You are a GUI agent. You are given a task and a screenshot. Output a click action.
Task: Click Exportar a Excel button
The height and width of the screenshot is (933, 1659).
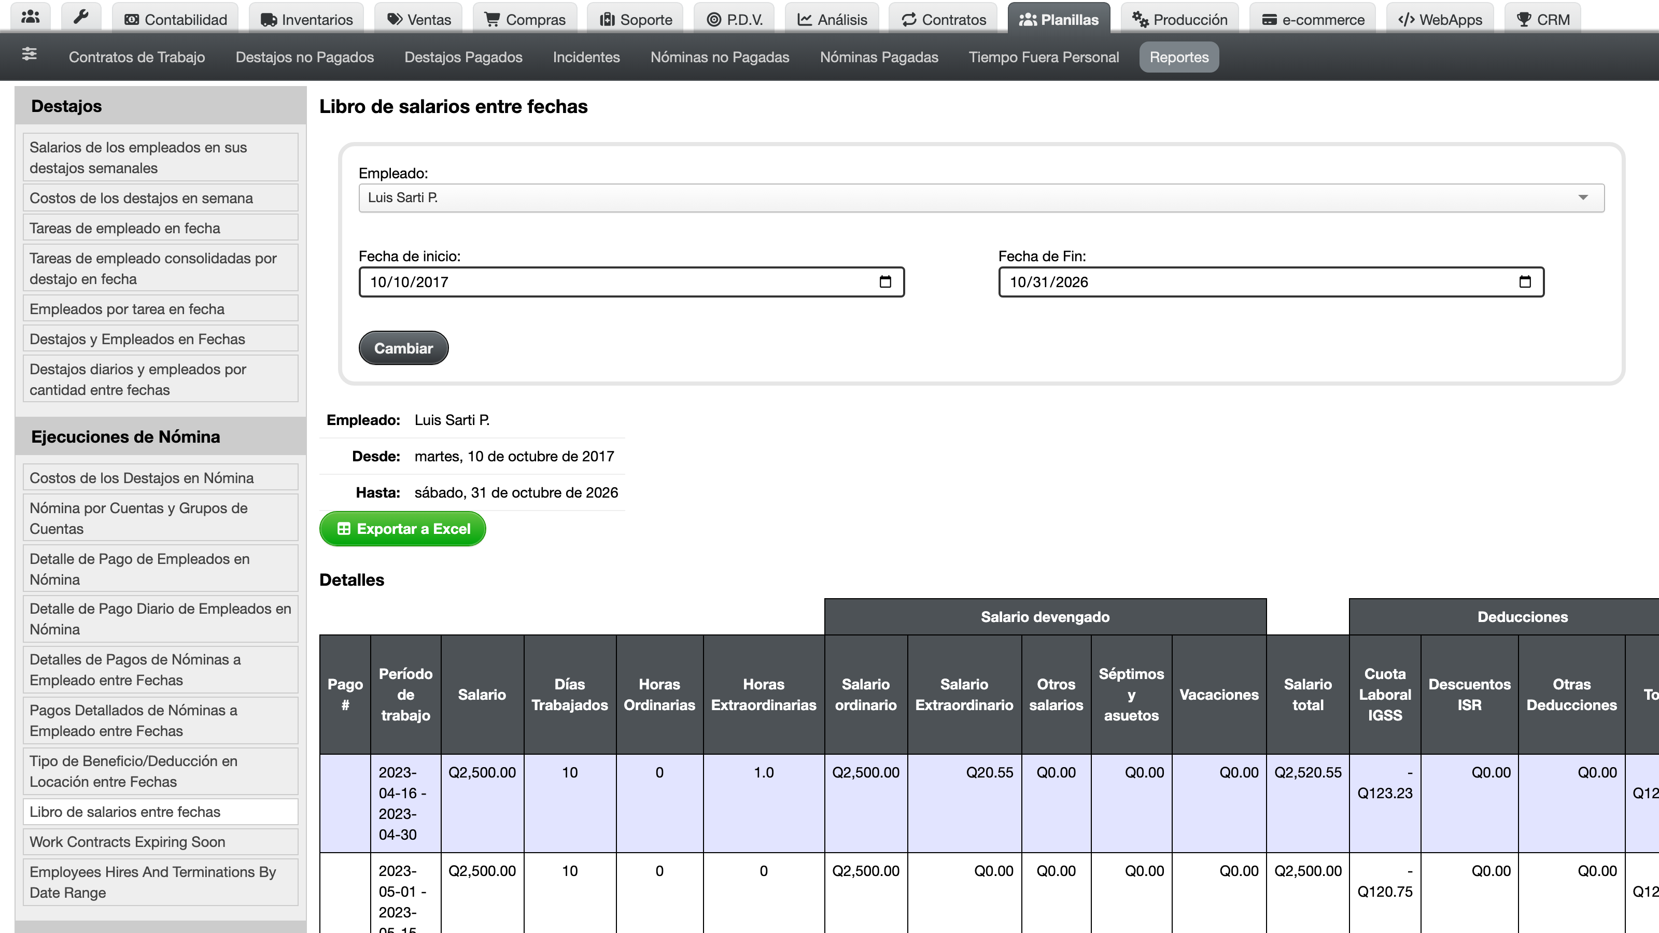[402, 529]
